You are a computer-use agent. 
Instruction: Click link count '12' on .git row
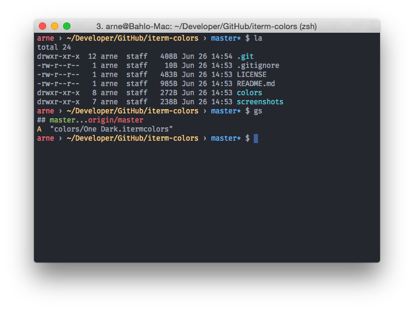pos(92,56)
